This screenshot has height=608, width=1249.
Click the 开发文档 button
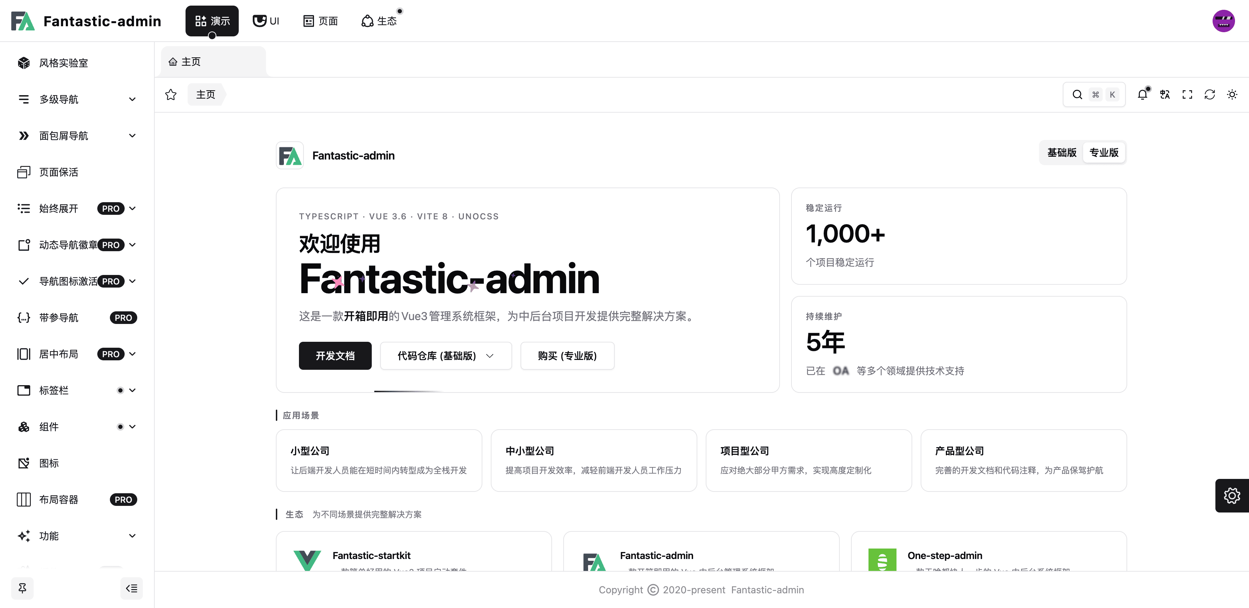click(x=335, y=355)
